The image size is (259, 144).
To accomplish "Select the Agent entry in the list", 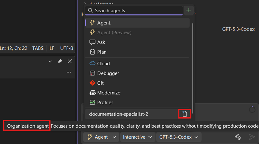I will pos(137,23).
